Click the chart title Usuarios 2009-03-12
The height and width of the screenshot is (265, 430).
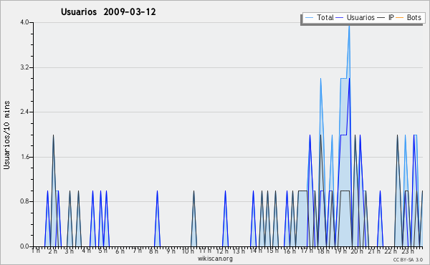coord(108,12)
